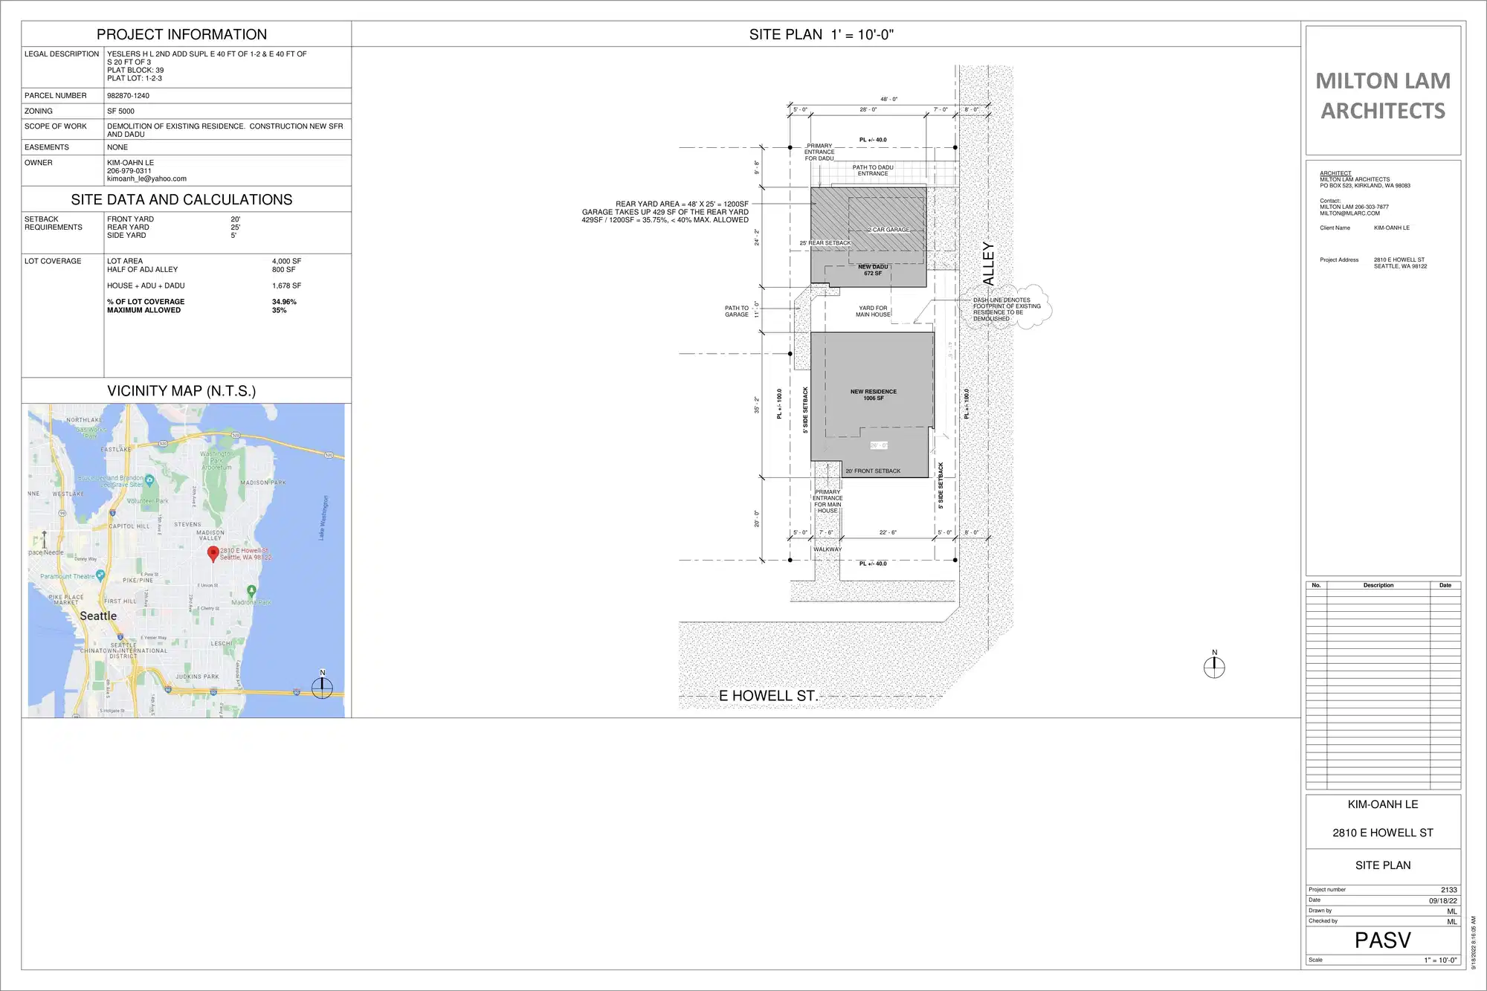Click the 'ALLEY' label on the site plan
The height and width of the screenshot is (991, 1487).
(x=988, y=263)
